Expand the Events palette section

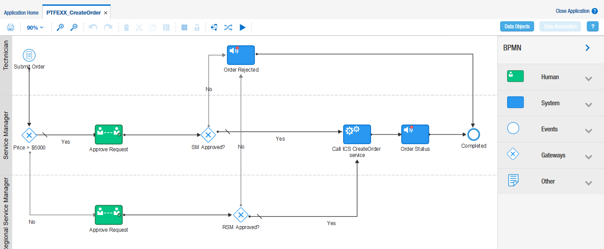tap(588, 131)
